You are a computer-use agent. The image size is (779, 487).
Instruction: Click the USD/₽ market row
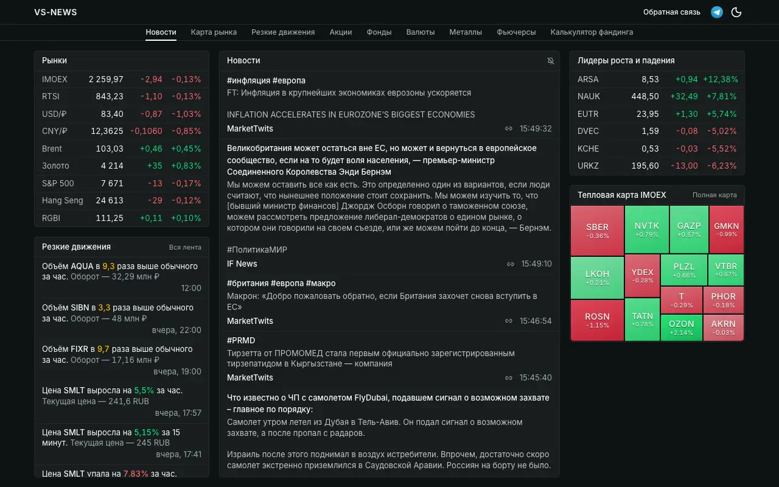(x=122, y=114)
